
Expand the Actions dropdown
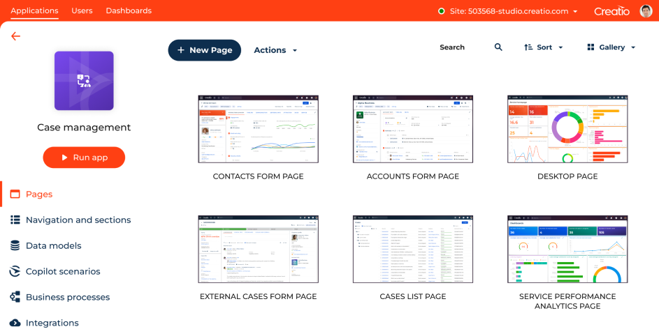coord(275,50)
